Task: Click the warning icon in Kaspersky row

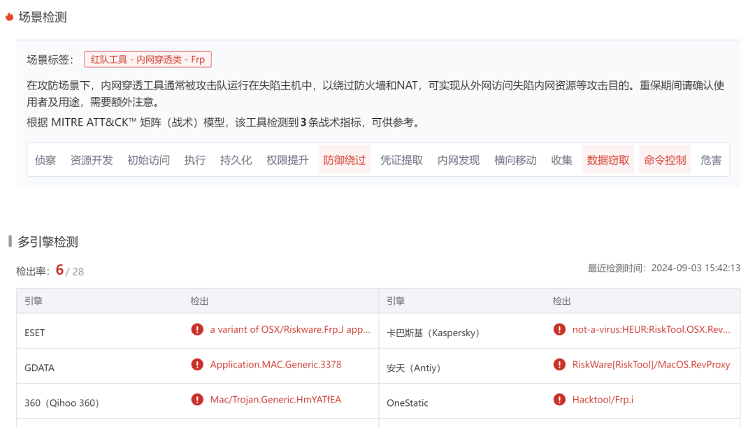Action: 559,329
